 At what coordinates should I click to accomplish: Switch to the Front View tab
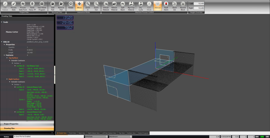point(72,133)
